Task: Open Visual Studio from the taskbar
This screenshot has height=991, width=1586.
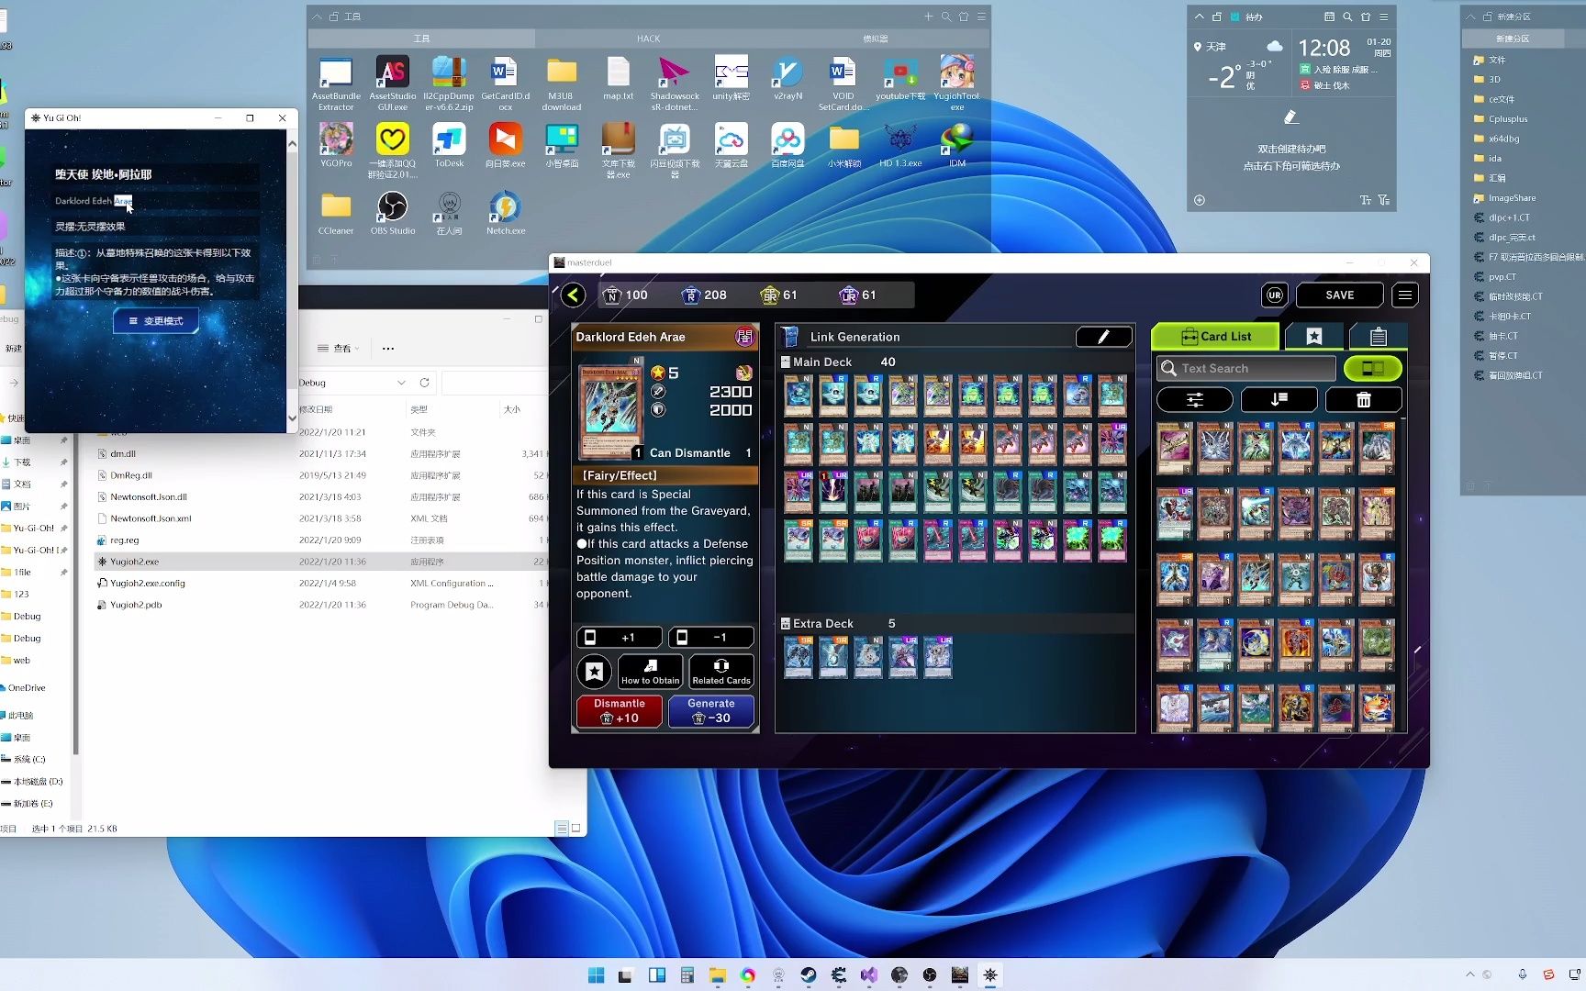Action: [869, 975]
